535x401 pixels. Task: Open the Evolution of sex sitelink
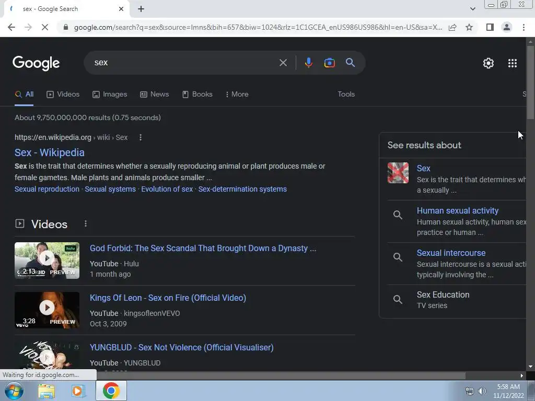pyautogui.click(x=167, y=189)
